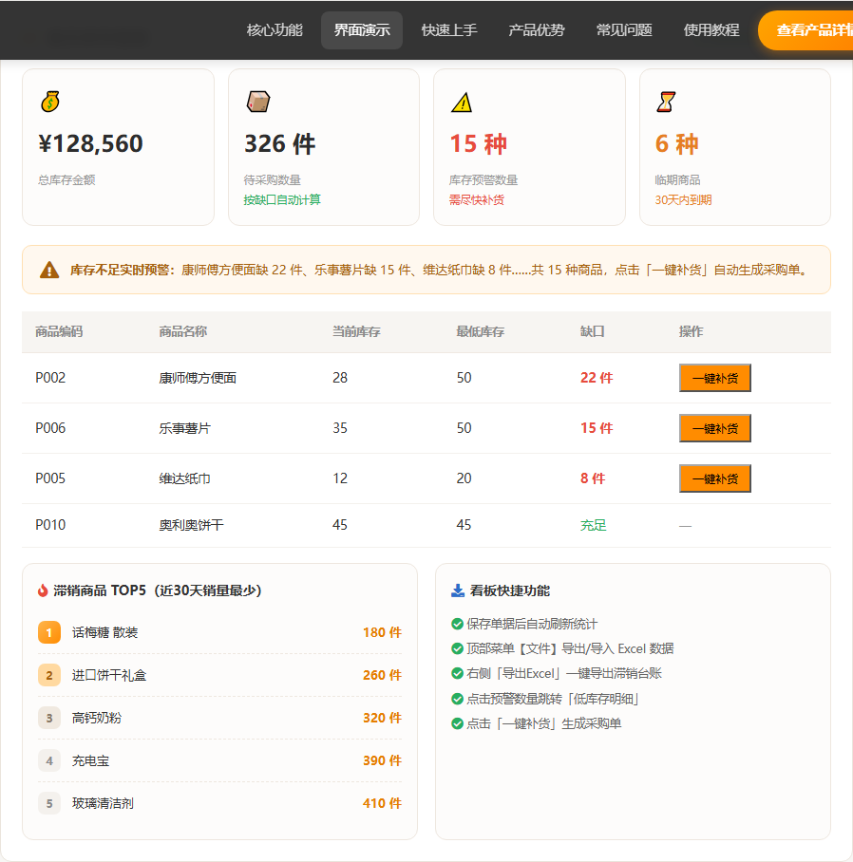The height and width of the screenshot is (862, 853).
Task: Click the package box icon
Action: pyautogui.click(x=258, y=102)
